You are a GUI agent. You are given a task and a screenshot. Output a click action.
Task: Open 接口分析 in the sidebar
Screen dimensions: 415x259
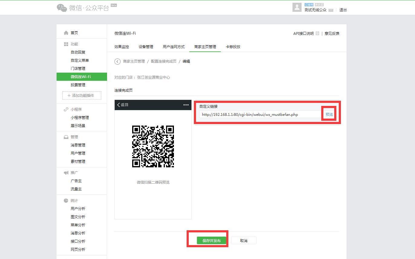[x=78, y=241]
